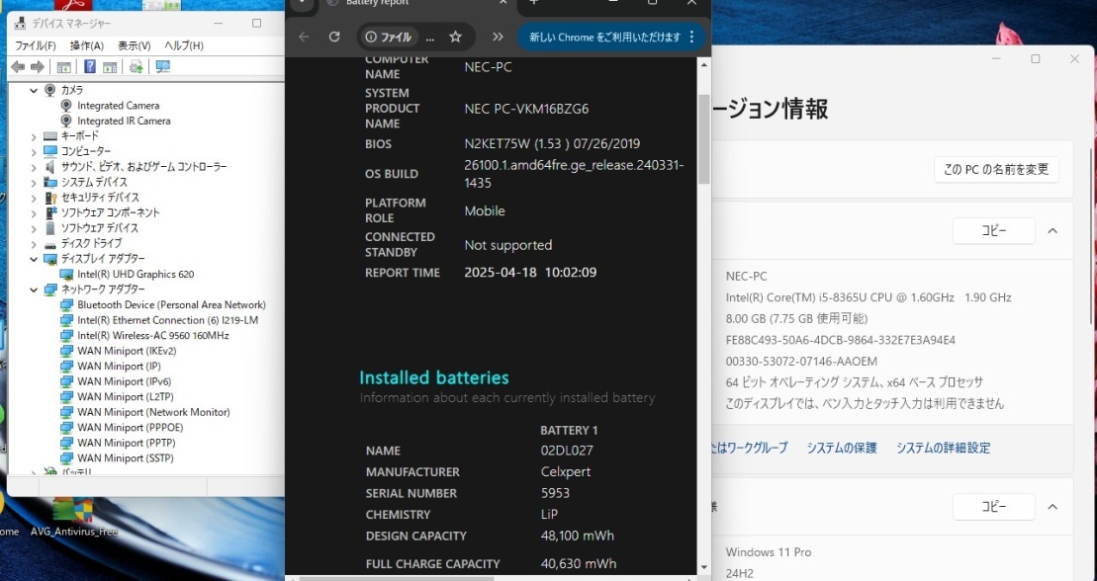The image size is (1097, 581).
Task: Reload the Battery report page in Chrome
Action: [x=334, y=36]
